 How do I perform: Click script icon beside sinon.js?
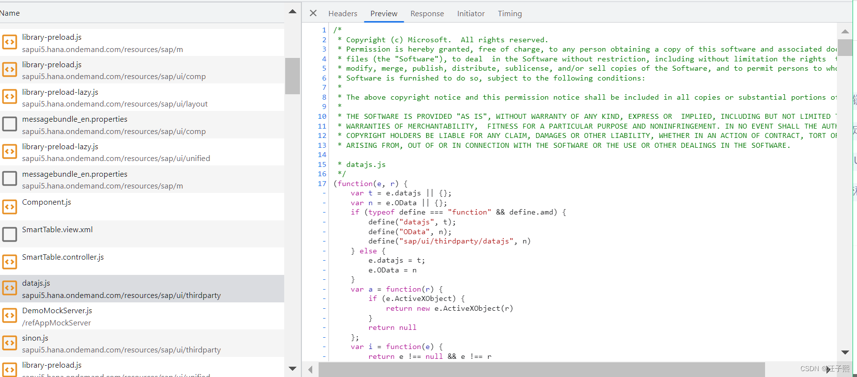(9, 343)
